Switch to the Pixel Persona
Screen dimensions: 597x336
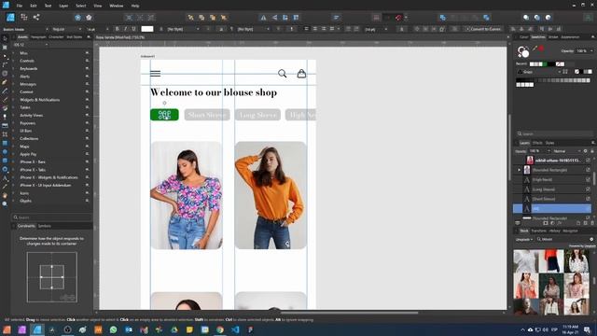24,17
